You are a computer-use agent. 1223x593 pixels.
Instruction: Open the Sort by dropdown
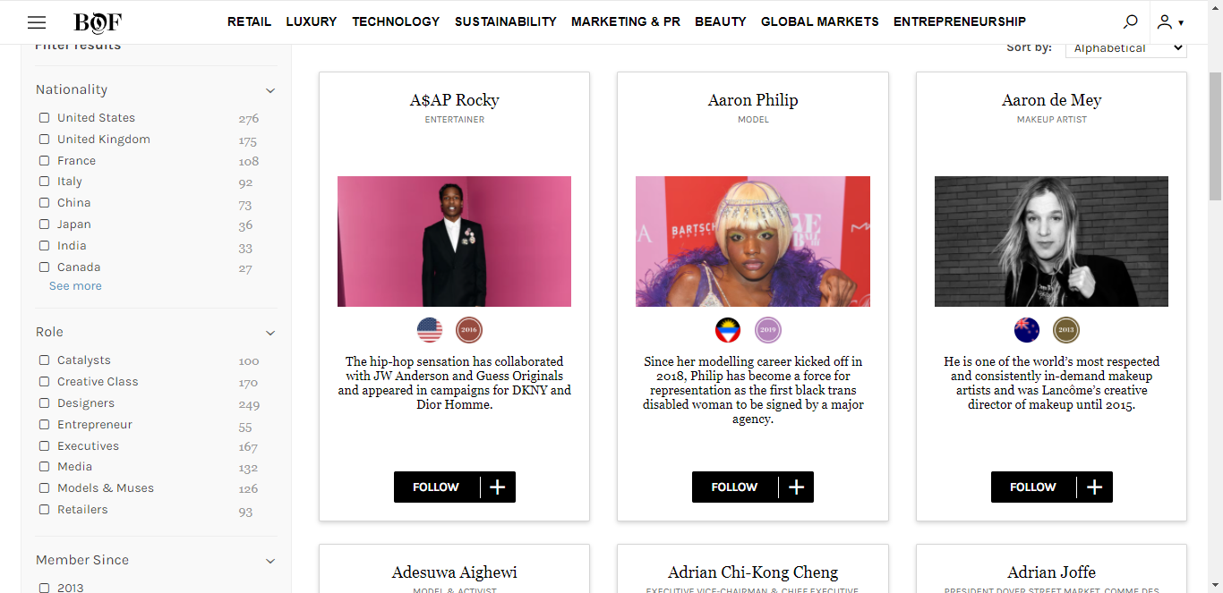tap(1125, 47)
